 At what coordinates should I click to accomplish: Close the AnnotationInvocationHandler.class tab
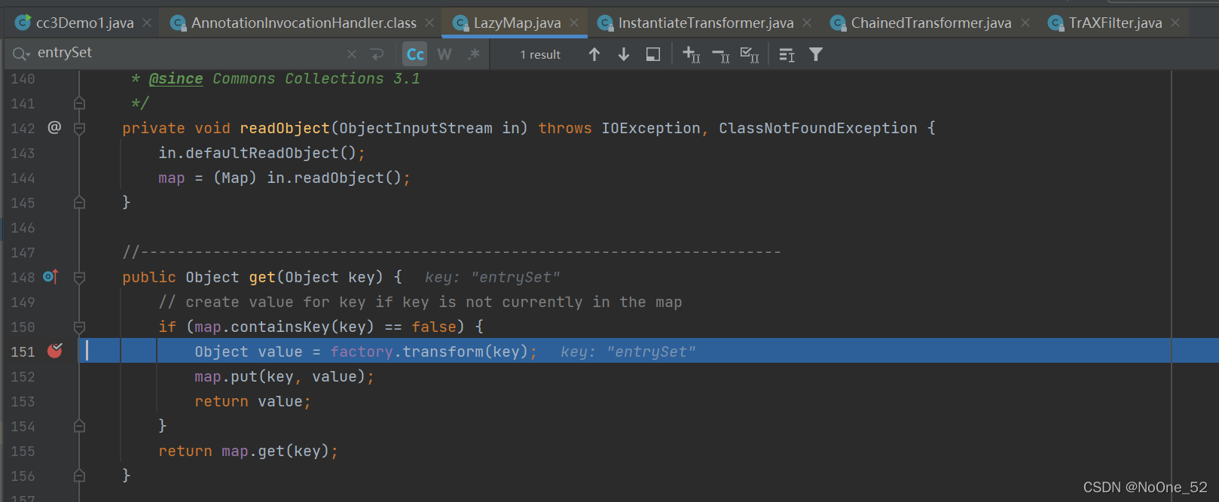[x=429, y=23]
